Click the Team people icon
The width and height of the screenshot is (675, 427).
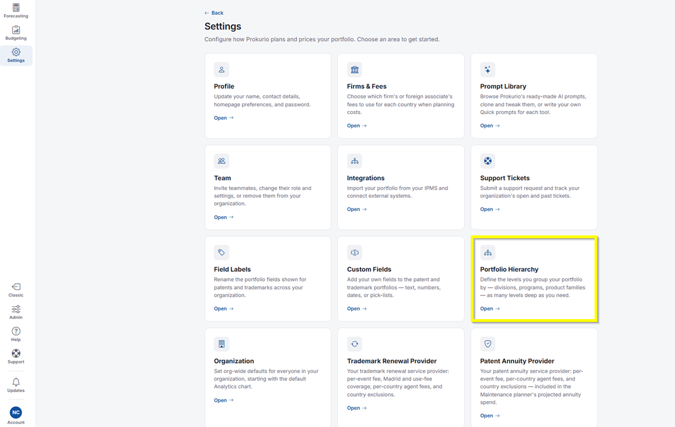222,161
